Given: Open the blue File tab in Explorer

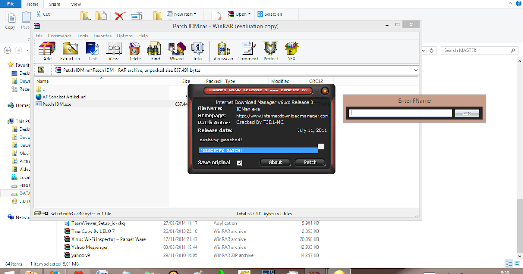Looking at the screenshot, I should point(10,4).
